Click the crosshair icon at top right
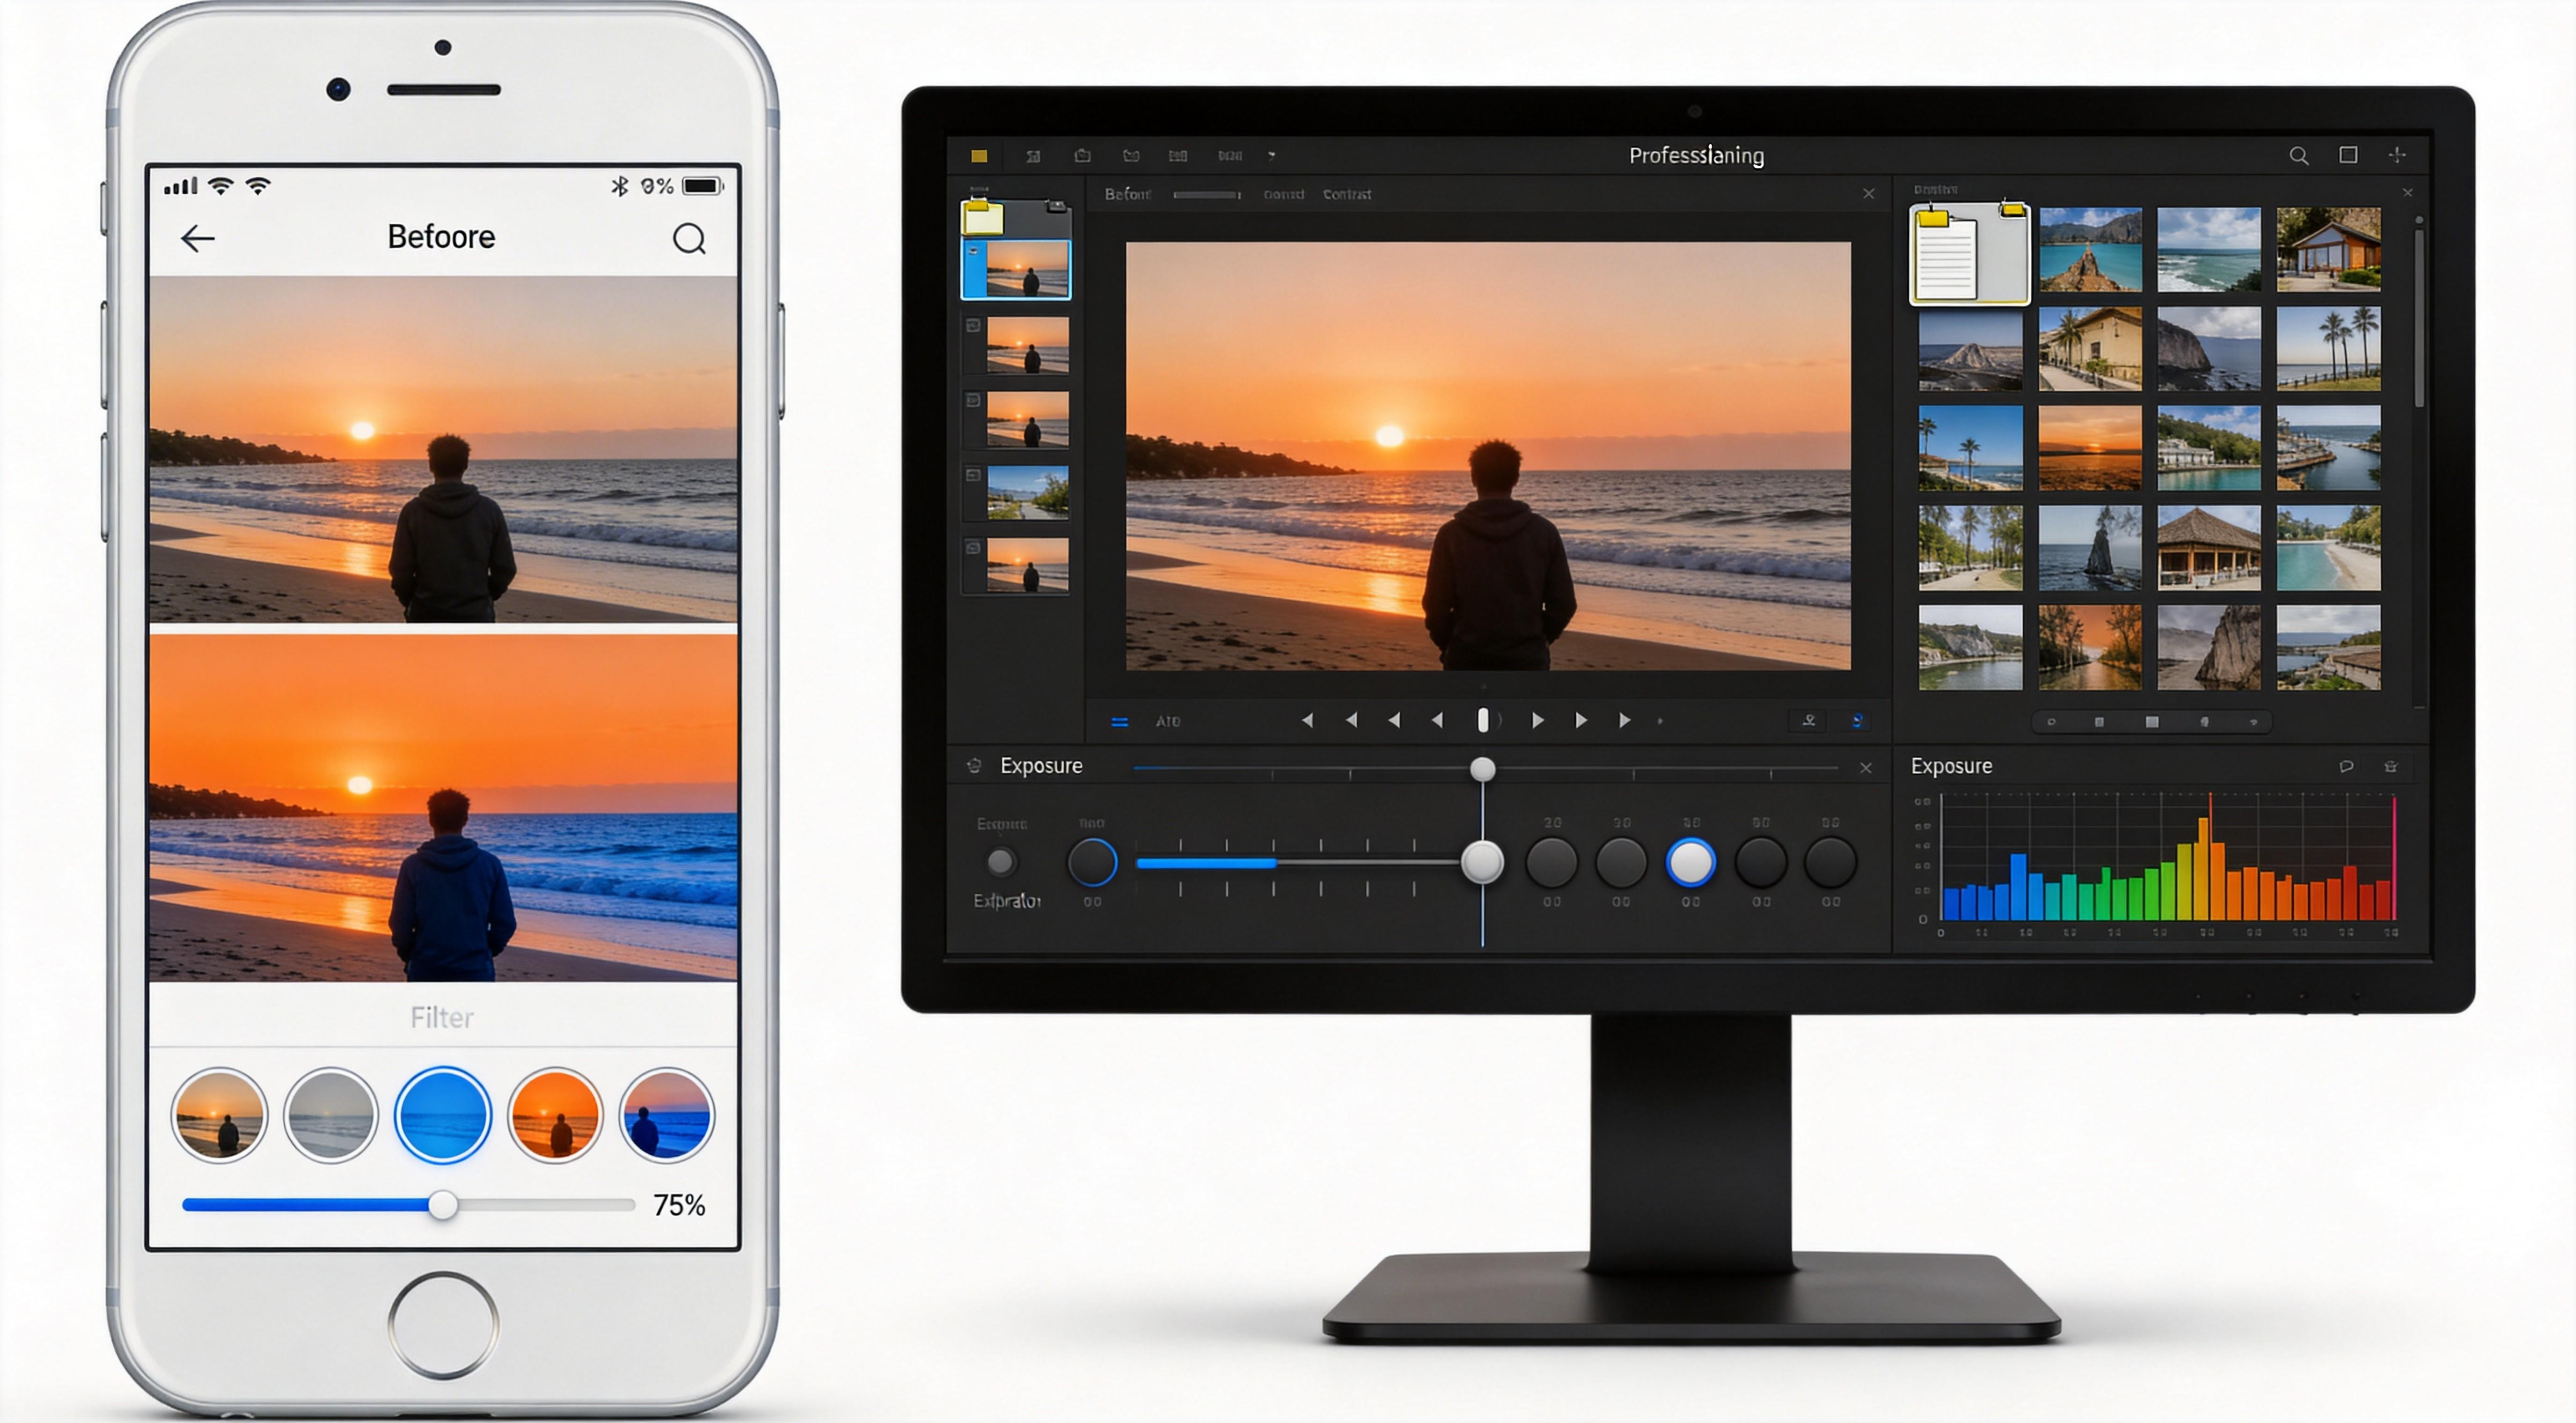The height and width of the screenshot is (1423, 2576). pyautogui.click(x=2397, y=155)
